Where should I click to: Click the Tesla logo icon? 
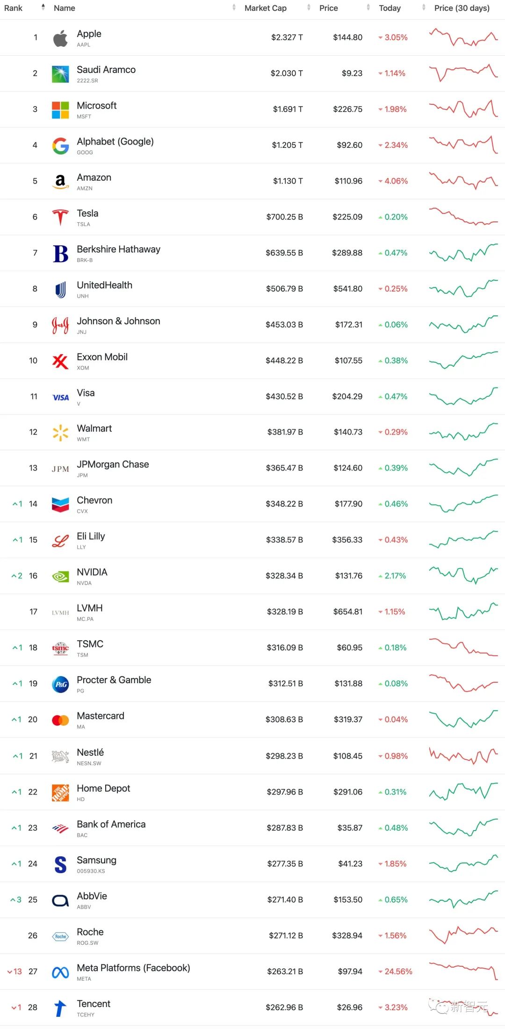pyautogui.click(x=60, y=218)
